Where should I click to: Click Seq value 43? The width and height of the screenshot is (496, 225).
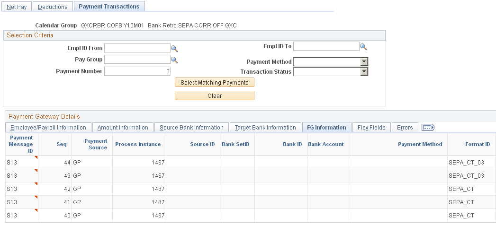[x=67, y=176]
